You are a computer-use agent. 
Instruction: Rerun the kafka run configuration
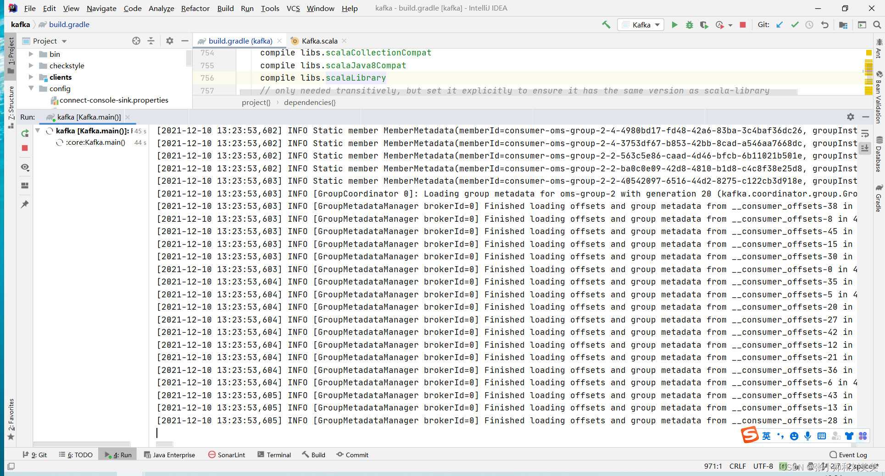(x=25, y=133)
